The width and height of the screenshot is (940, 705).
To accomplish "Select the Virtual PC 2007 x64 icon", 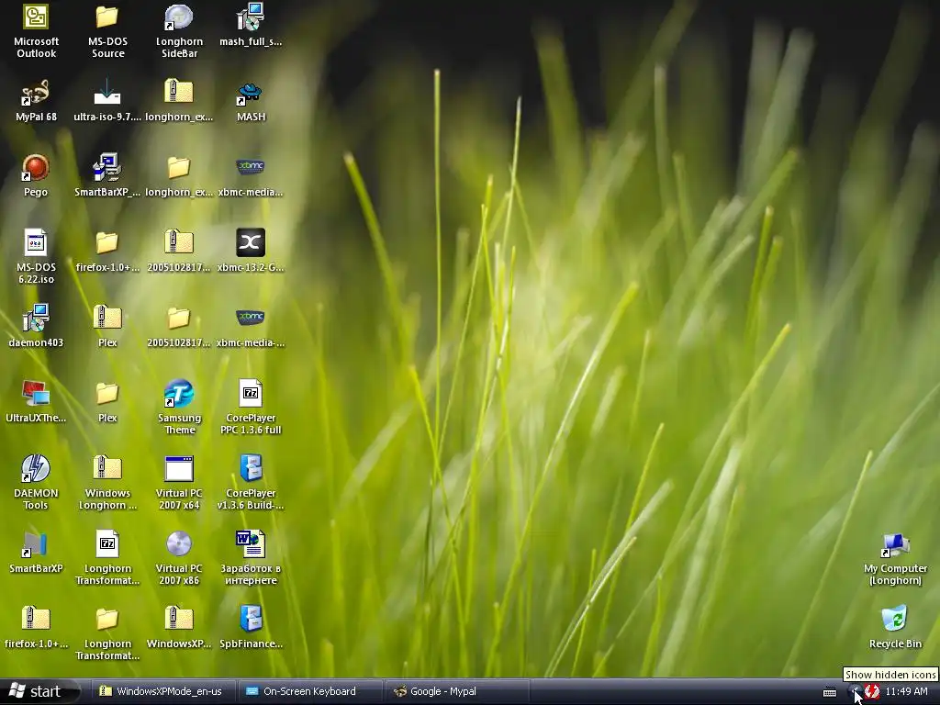I will (x=179, y=483).
